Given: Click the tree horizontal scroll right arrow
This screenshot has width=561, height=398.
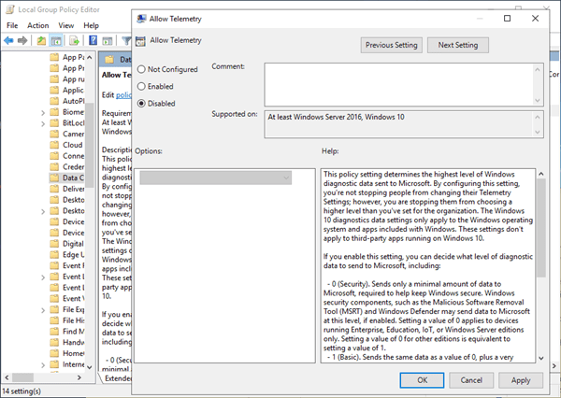Looking at the screenshot, I should click(79, 377).
